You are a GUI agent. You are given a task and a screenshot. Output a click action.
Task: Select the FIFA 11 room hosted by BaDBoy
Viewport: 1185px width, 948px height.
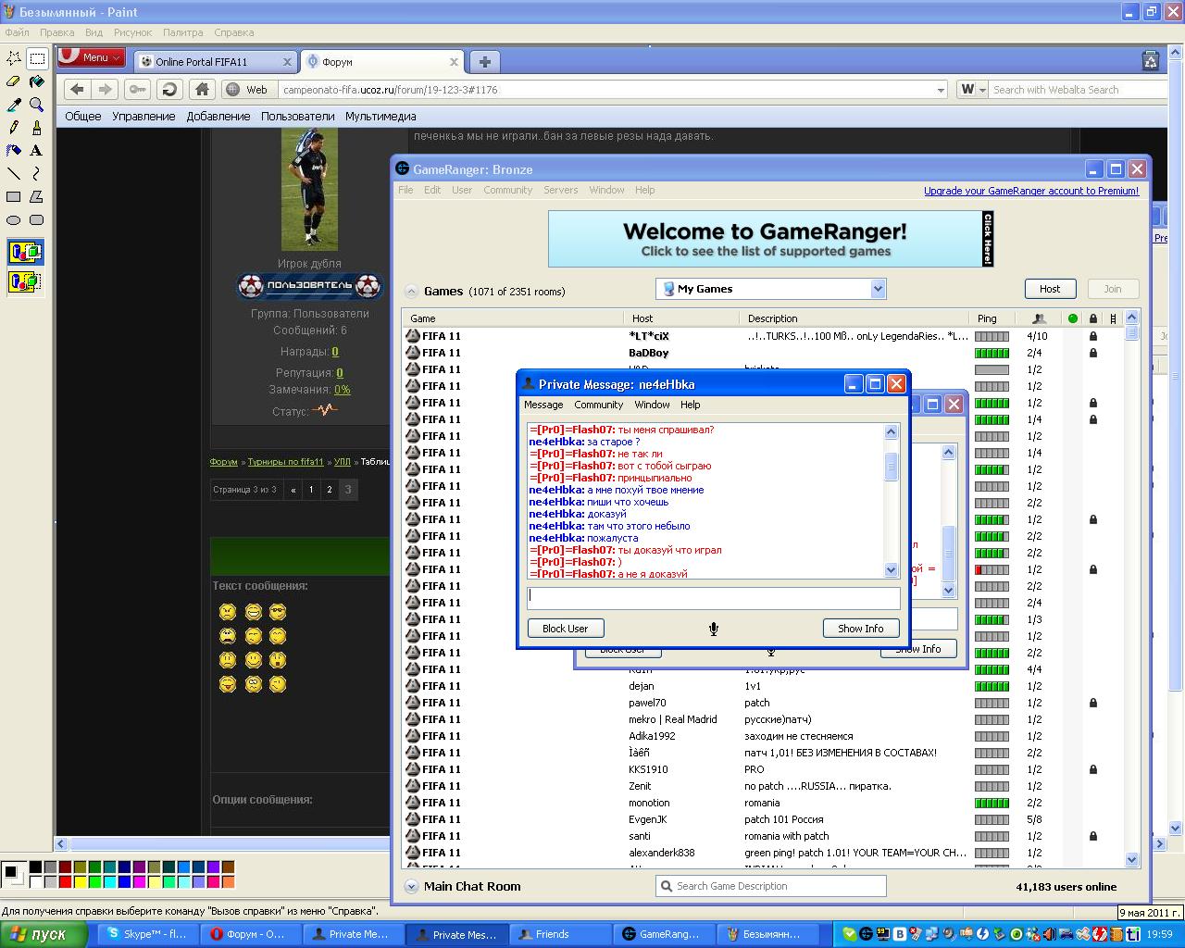(x=766, y=353)
